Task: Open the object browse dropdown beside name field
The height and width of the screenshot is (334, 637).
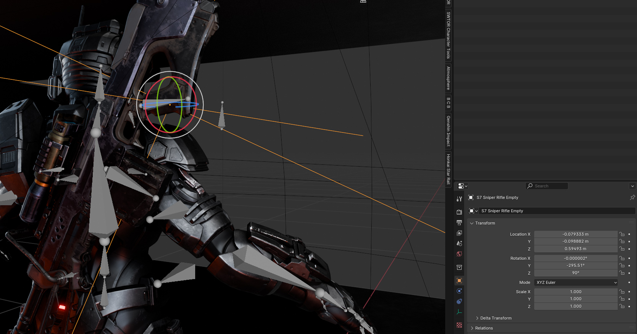Action: click(x=473, y=211)
